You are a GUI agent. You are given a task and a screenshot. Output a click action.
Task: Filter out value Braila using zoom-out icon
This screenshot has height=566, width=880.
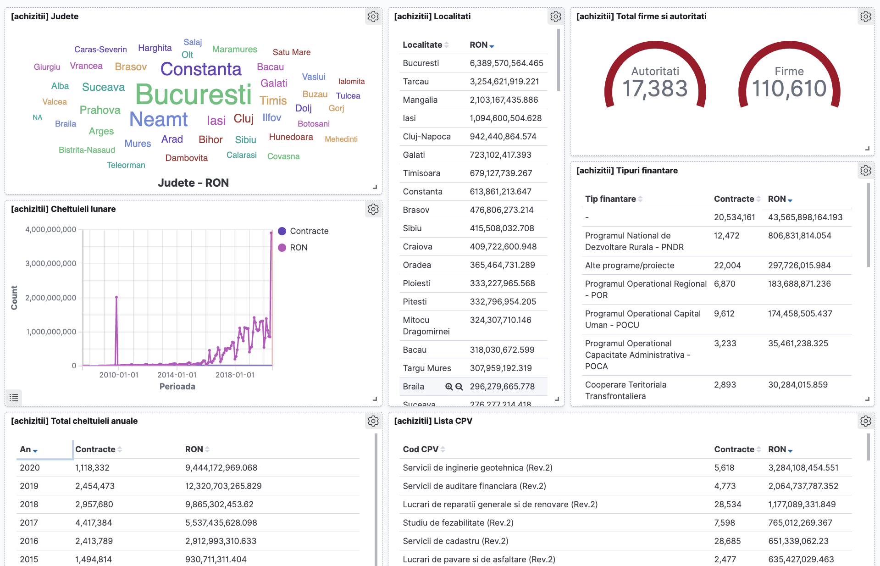[459, 387]
